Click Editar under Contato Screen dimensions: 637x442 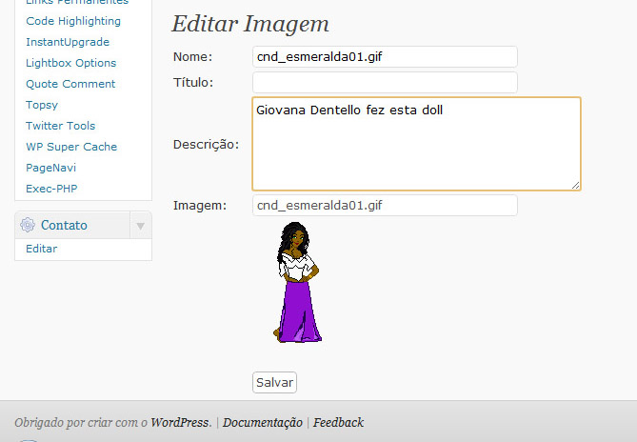click(x=42, y=249)
